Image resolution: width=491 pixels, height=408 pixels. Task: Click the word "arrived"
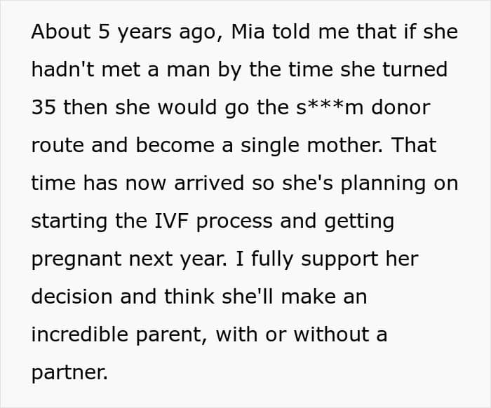209,183
